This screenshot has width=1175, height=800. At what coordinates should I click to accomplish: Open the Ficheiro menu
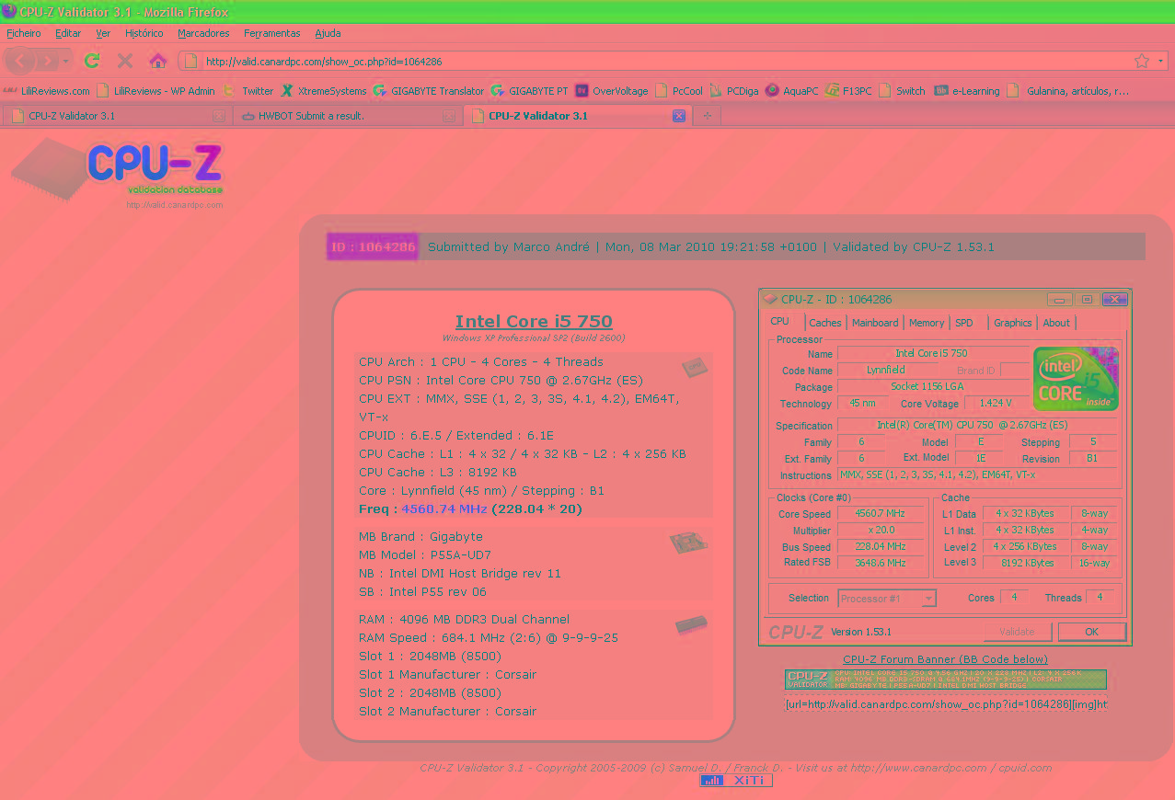pos(24,33)
